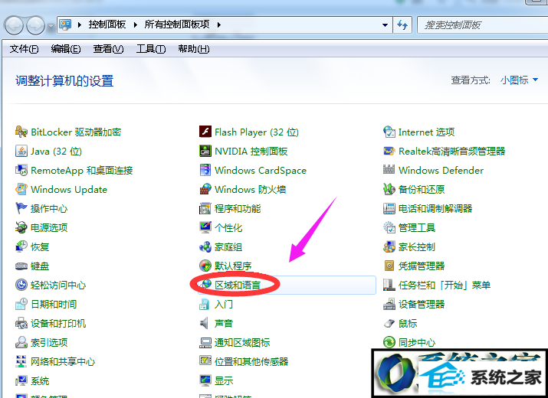548x398 pixels.
Task: Open the 凭据管理器 link
Action: point(422,266)
